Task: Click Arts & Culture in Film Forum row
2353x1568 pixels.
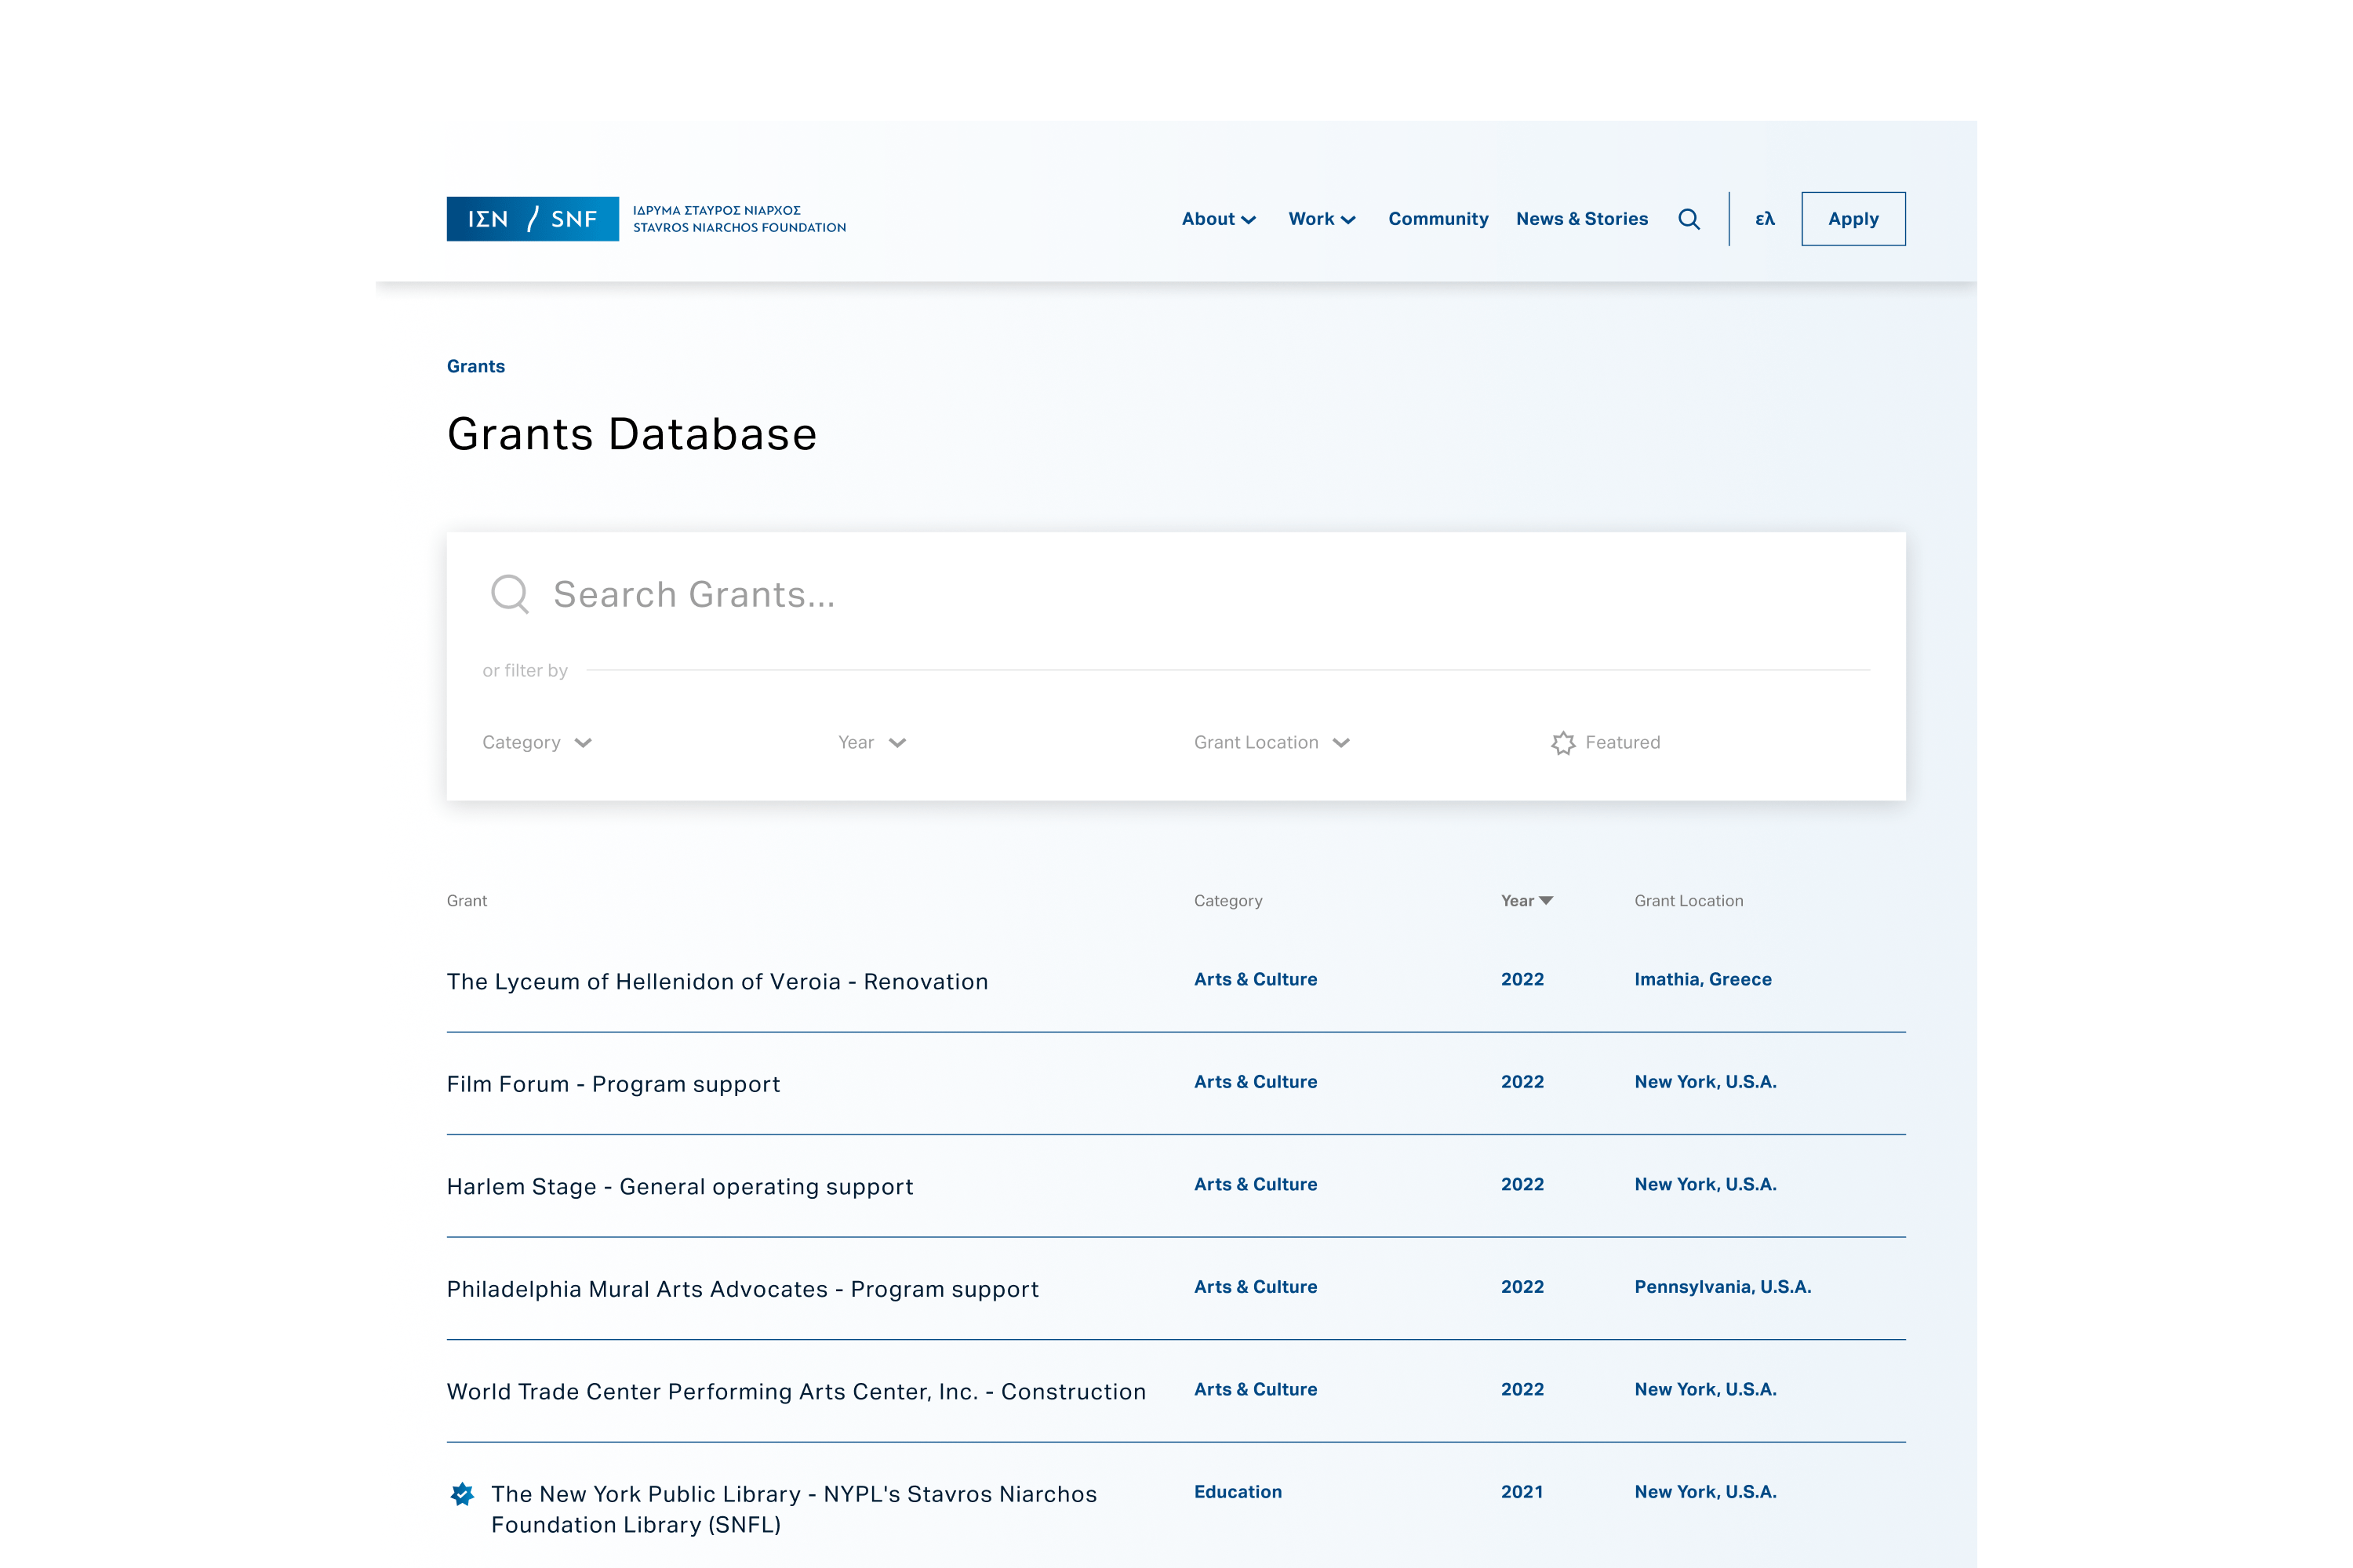Action: click(x=1254, y=1082)
